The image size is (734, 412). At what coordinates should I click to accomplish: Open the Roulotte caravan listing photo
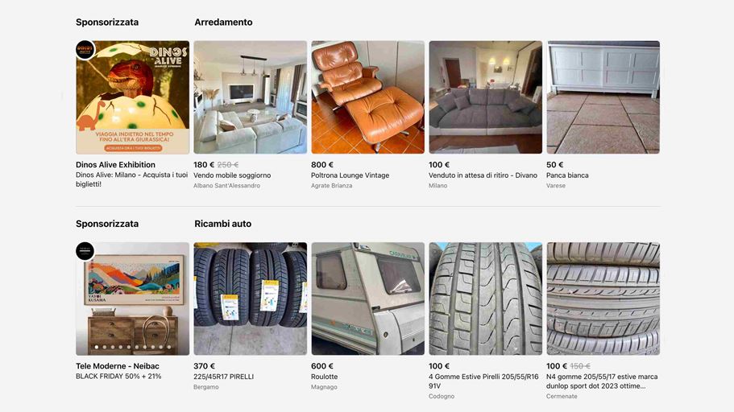coord(368,299)
